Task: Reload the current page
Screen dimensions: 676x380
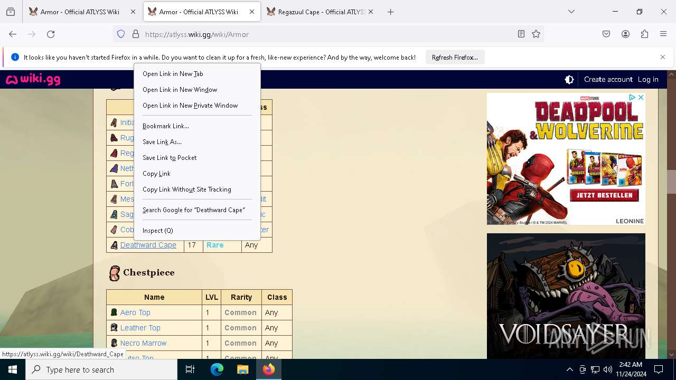Action: pos(51,34)
